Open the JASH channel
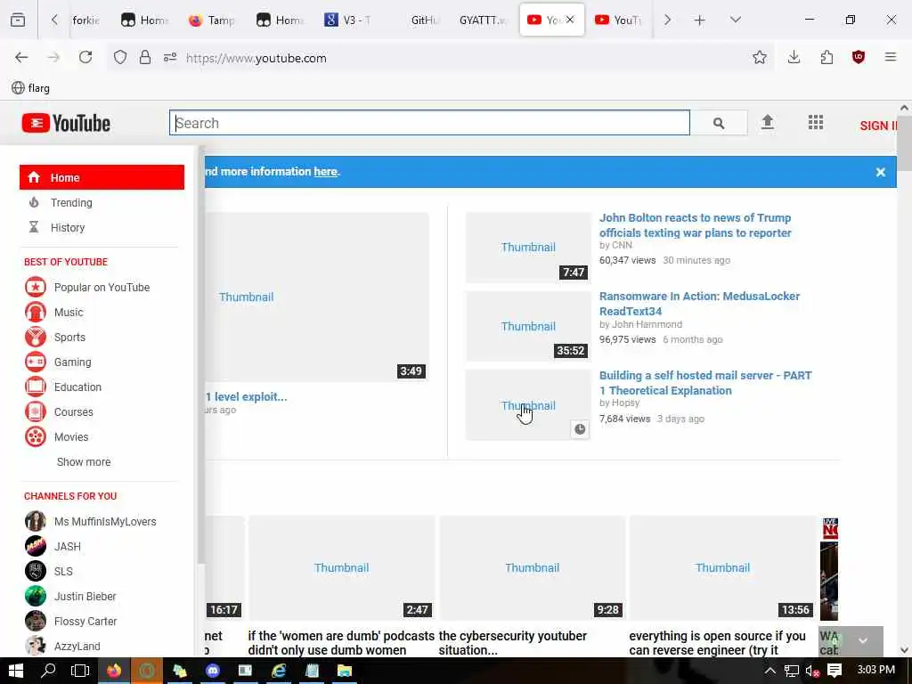 [x=68, y=547]
